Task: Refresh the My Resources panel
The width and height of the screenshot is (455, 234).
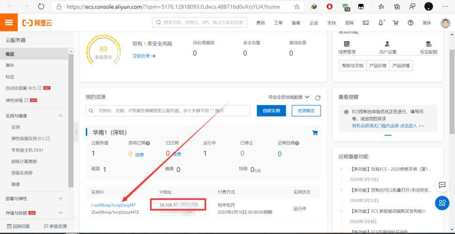Action: coord(318,98)
